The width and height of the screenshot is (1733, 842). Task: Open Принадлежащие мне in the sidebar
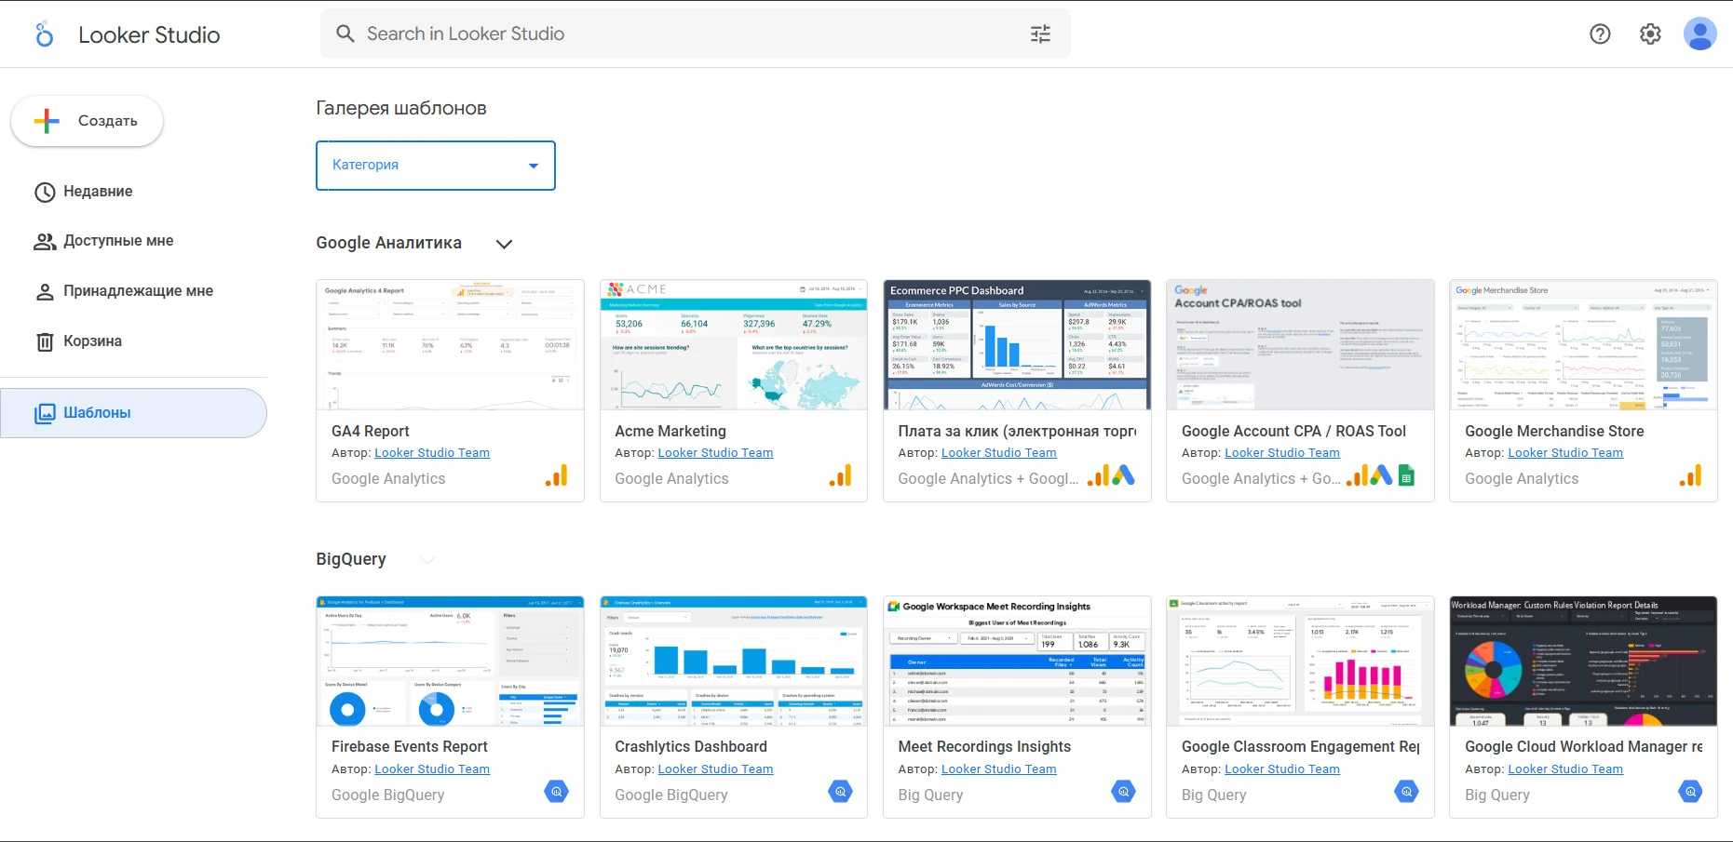[133, 291]
